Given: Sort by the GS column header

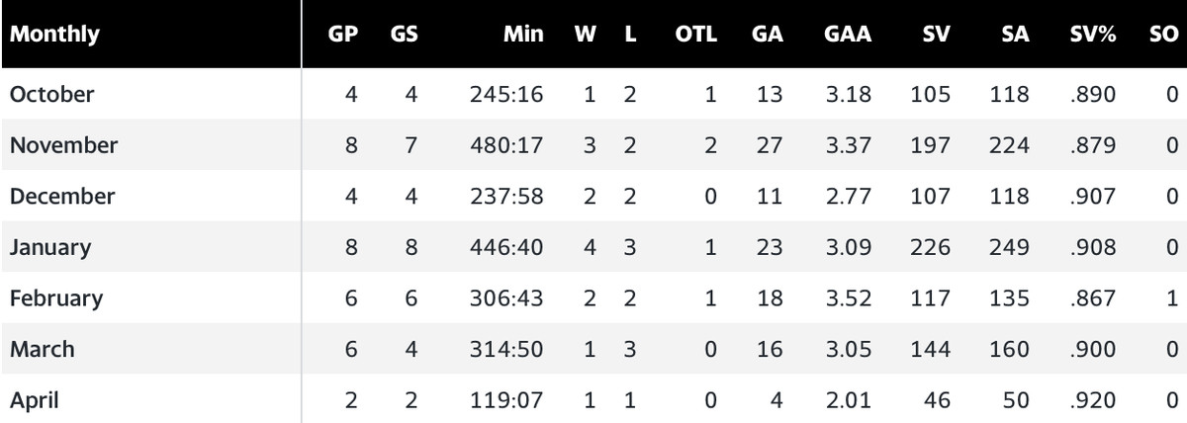Looking at the screenshot, I should point(405,35).
